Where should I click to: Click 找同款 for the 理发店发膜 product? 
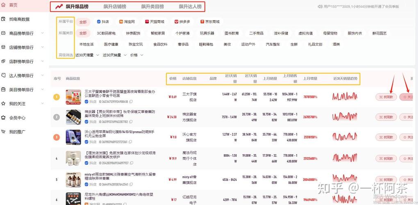click(386, 159)
